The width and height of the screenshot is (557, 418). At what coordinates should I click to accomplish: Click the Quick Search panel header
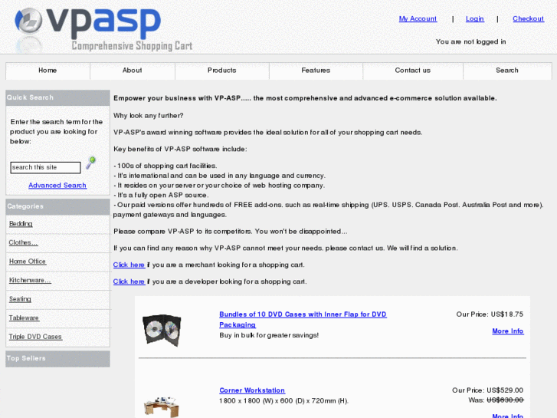tap(57, 97)
